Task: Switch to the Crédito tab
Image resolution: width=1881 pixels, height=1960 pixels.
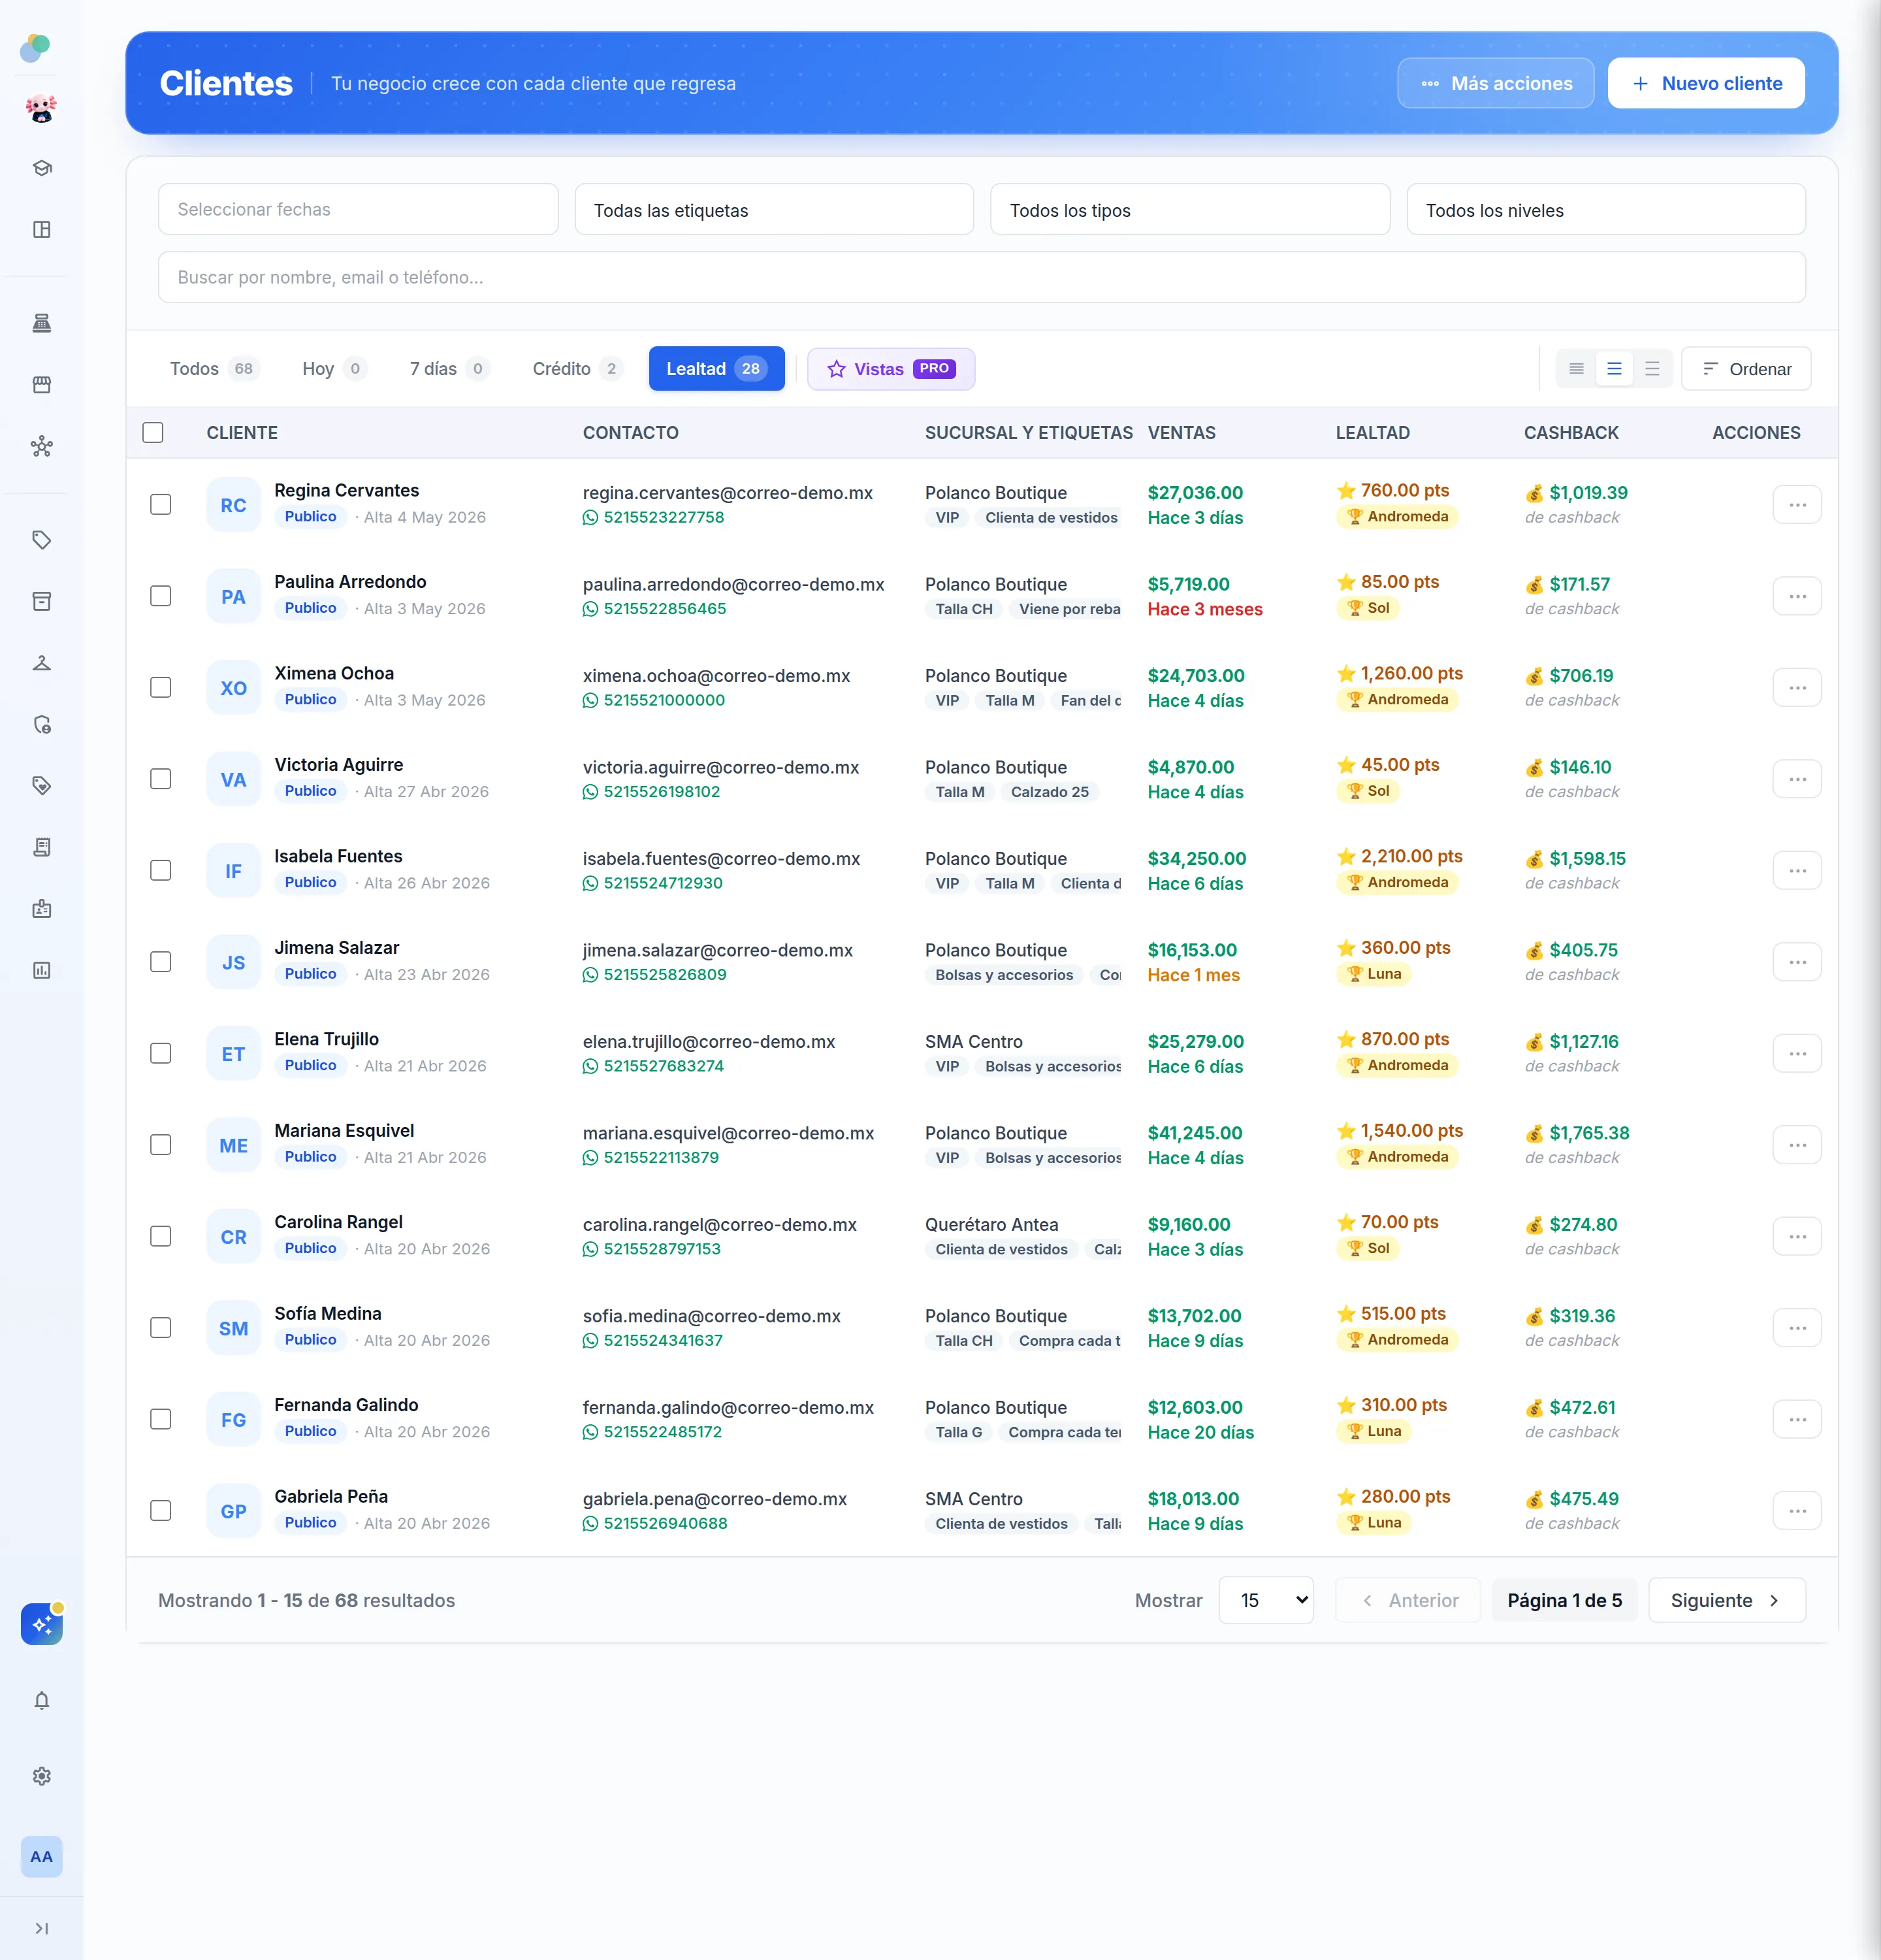Action: [577, 369]
